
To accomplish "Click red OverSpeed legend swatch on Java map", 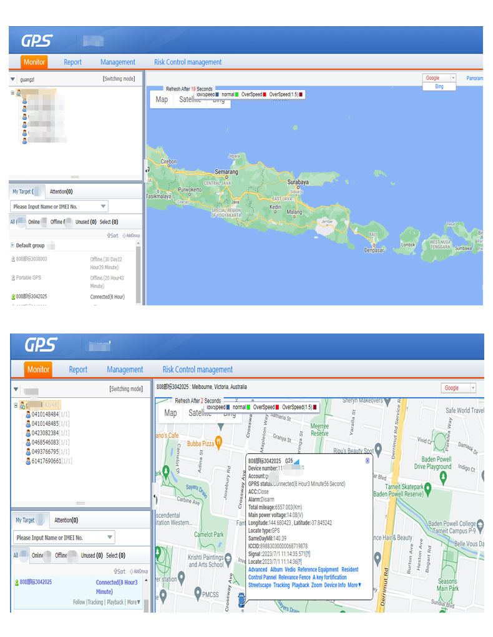I will [x=265, y=94].
